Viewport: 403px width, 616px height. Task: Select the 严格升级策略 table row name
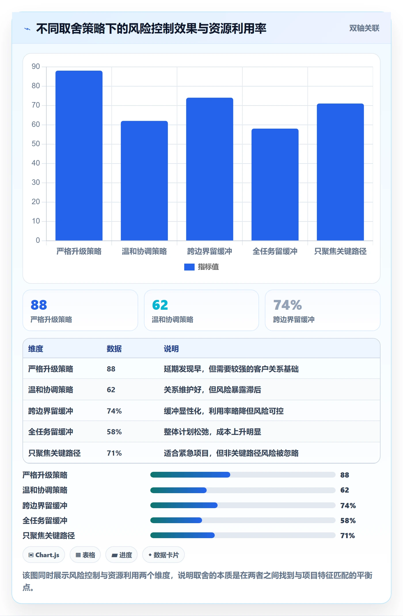click(x=51, y=369)
